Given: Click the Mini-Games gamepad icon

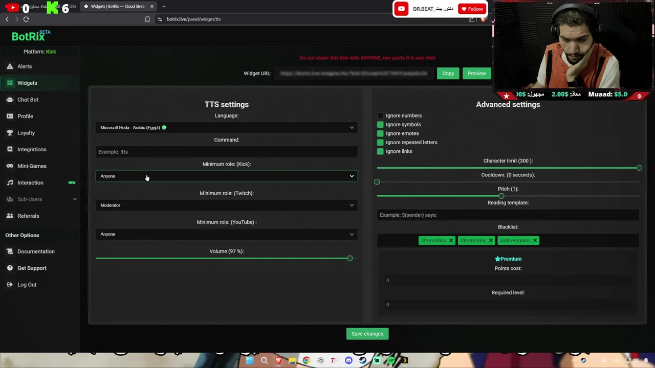Looking at the screenshot, I should click(x=10, y=166).
